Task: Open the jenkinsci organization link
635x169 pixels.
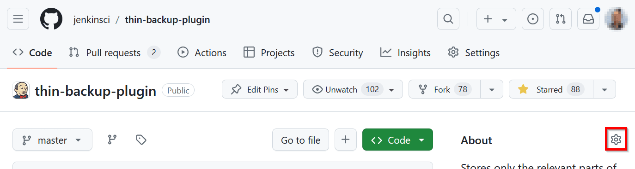Action: [92, 19]
